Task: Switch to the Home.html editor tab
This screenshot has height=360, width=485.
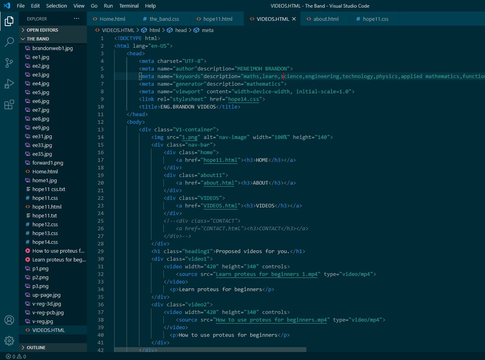Action: pyautogui.click(x=112, y=19)
